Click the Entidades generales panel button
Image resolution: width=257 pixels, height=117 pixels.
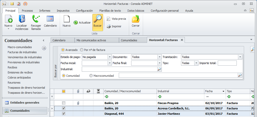(25, 103)
